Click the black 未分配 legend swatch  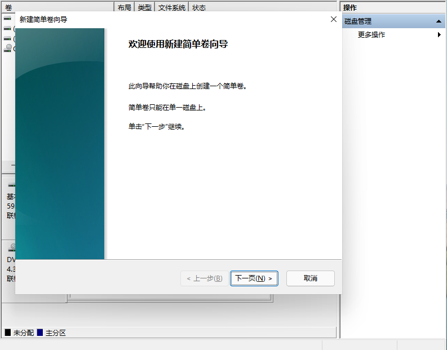point(8,333)
